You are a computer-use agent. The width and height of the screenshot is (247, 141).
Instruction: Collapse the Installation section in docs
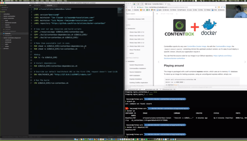(126, 61)
